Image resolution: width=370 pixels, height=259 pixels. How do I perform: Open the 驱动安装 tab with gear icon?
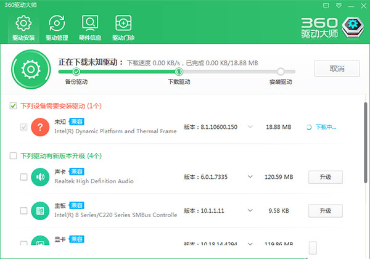pos(23,28)
